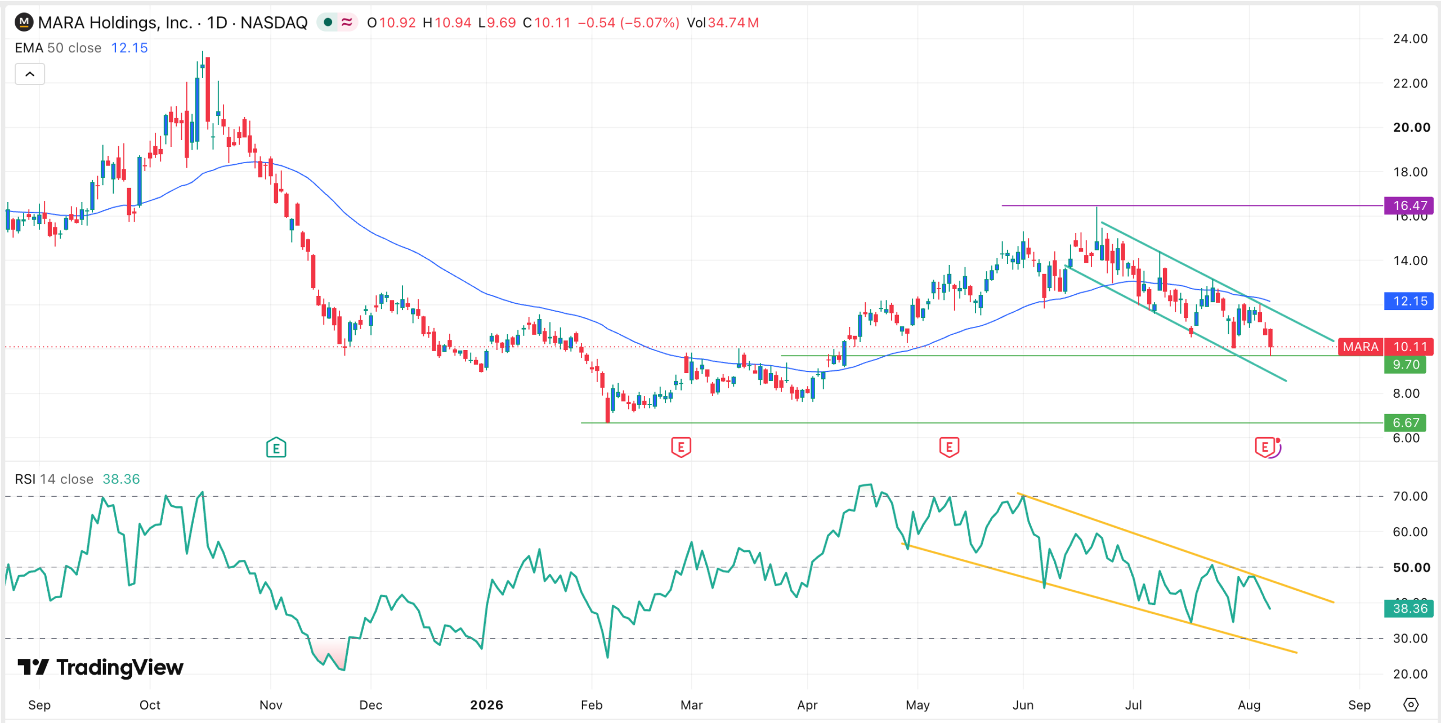The height and width of the screenshot is (723, 1441).
Task: Click the 30.00 RSI axis label
Action: pos(1410,639)
